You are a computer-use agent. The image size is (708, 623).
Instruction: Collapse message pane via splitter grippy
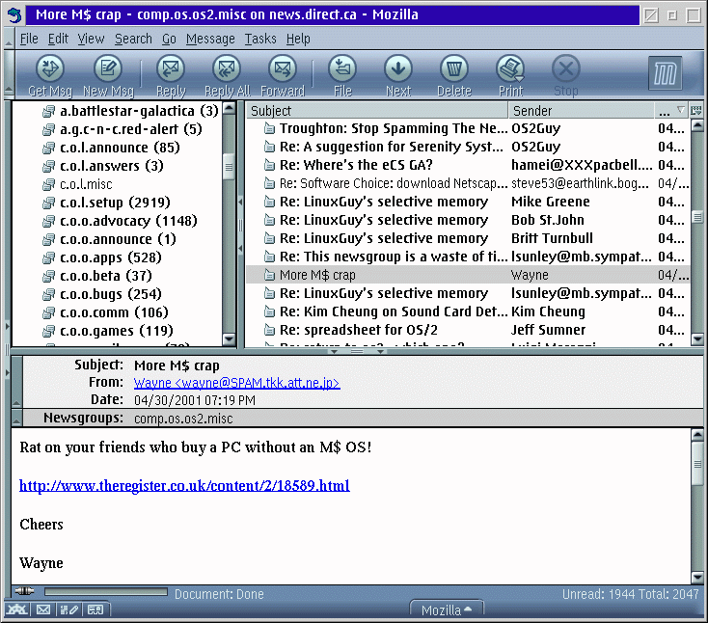coord(357,351)
